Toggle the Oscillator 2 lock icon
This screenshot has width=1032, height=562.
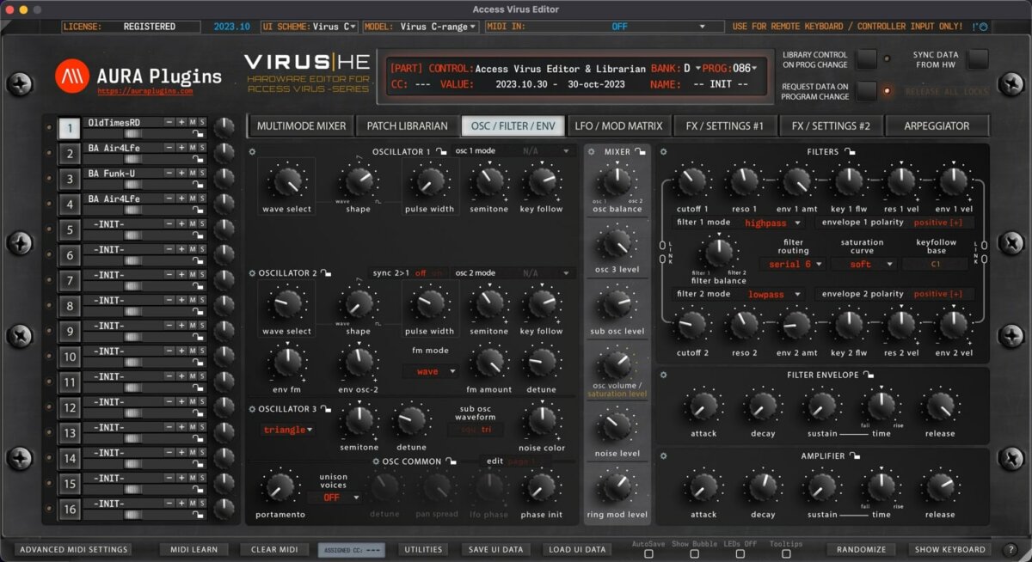328,273
